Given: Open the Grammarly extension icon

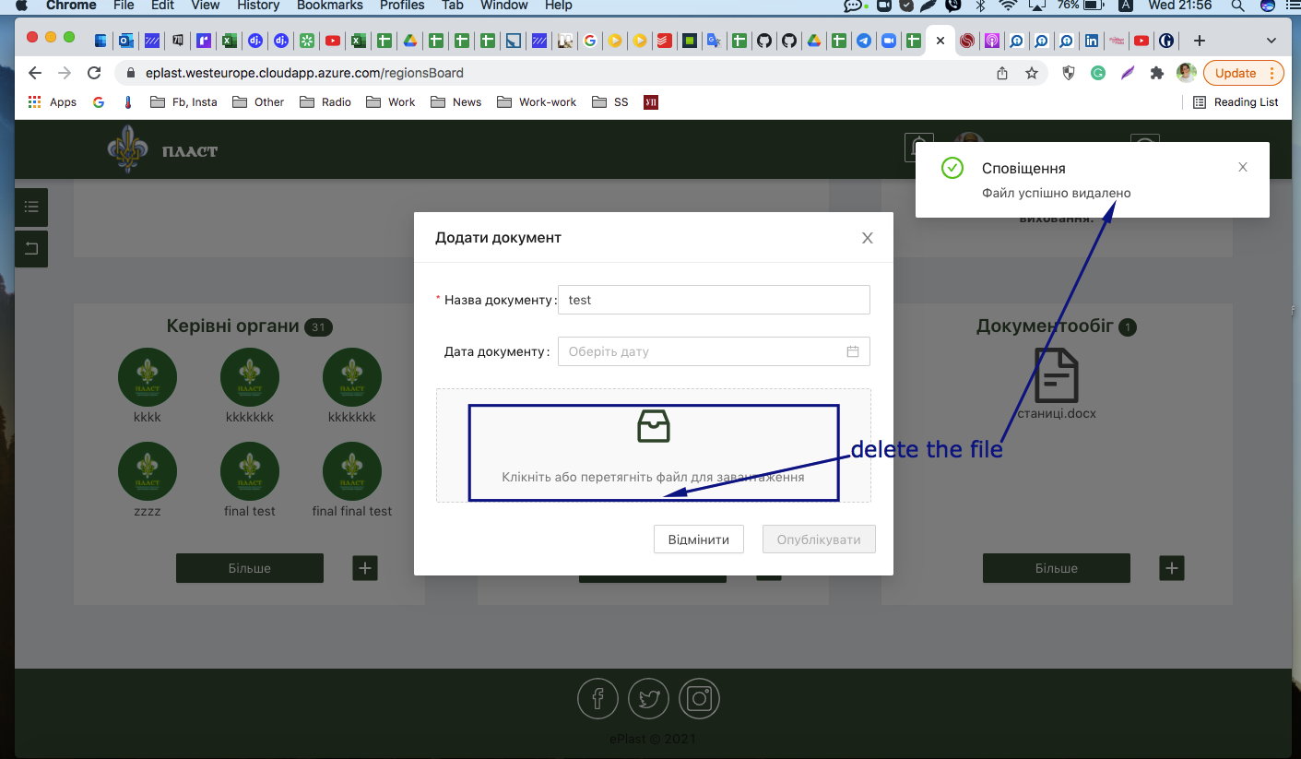Looking at the screenshot, I should pos(1098,73).
